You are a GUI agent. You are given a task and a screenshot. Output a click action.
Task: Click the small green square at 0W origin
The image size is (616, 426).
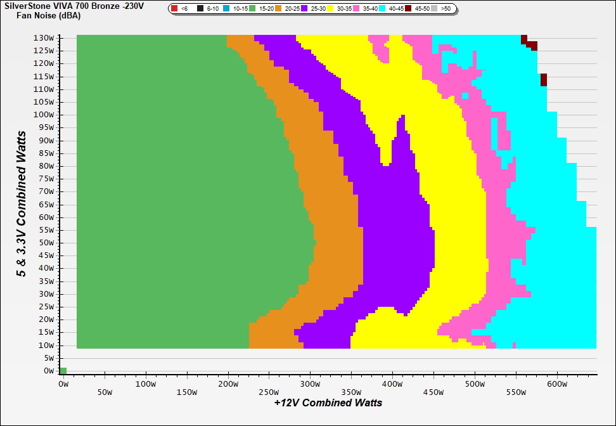coord(63,371)
